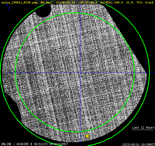
Task: Click the ONLINE : ACQUIRE status text
Action: tap(15, 144)
